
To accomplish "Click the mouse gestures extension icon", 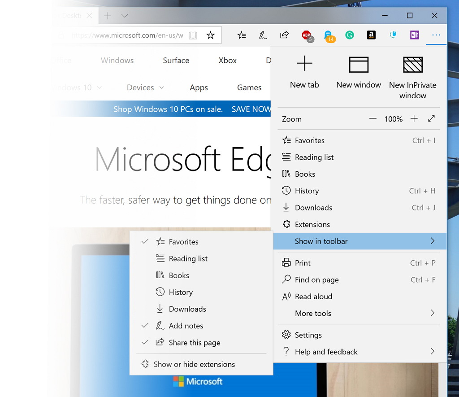I will [x=393, y=35].
